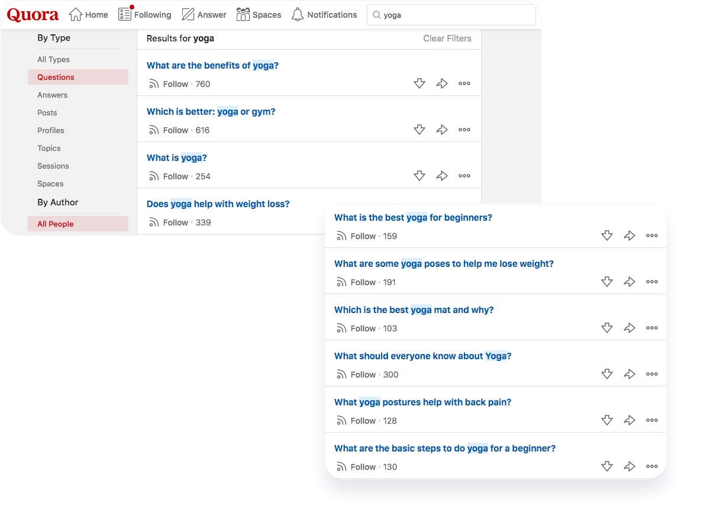Screen dimensions: 710x519
Task: Select the Questions type filter
Action: click(x=78, y=77)
